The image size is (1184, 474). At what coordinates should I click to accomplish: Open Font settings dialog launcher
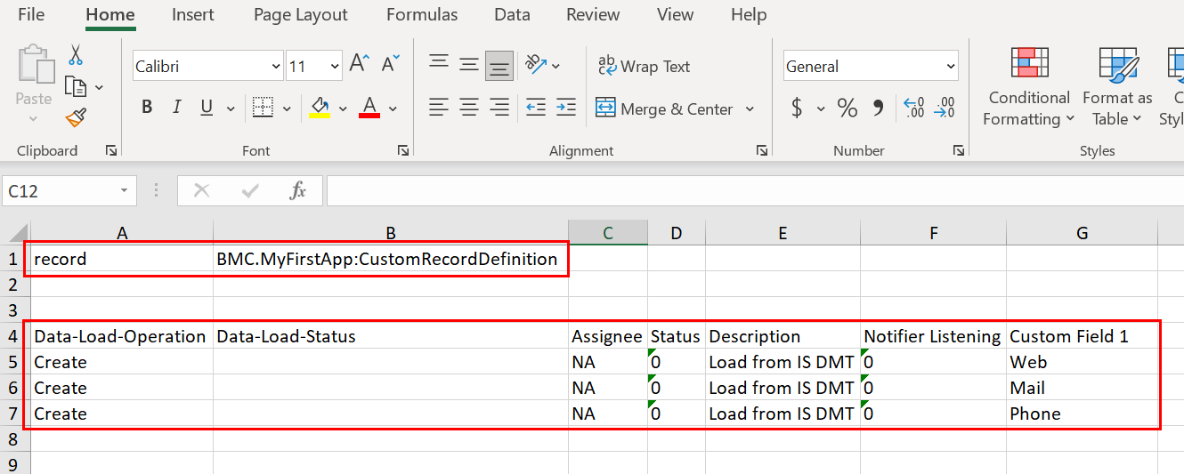coord(403,151)
